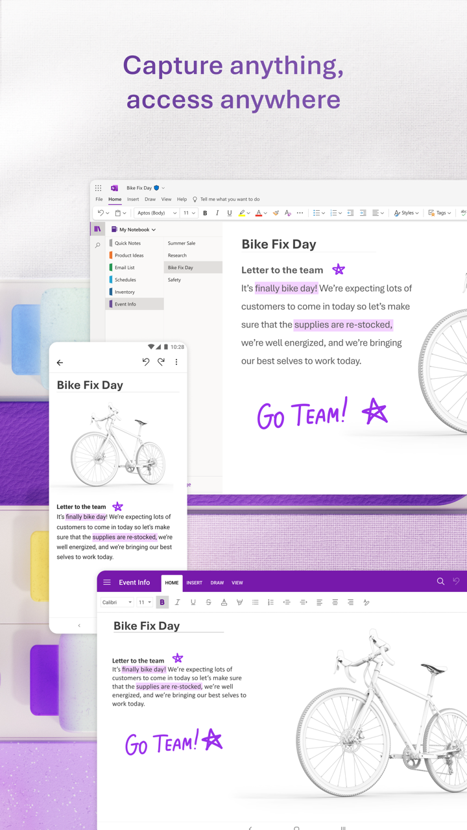
Task: Open the Insert tab in the desktop ribbon
Action: point(133,199)
